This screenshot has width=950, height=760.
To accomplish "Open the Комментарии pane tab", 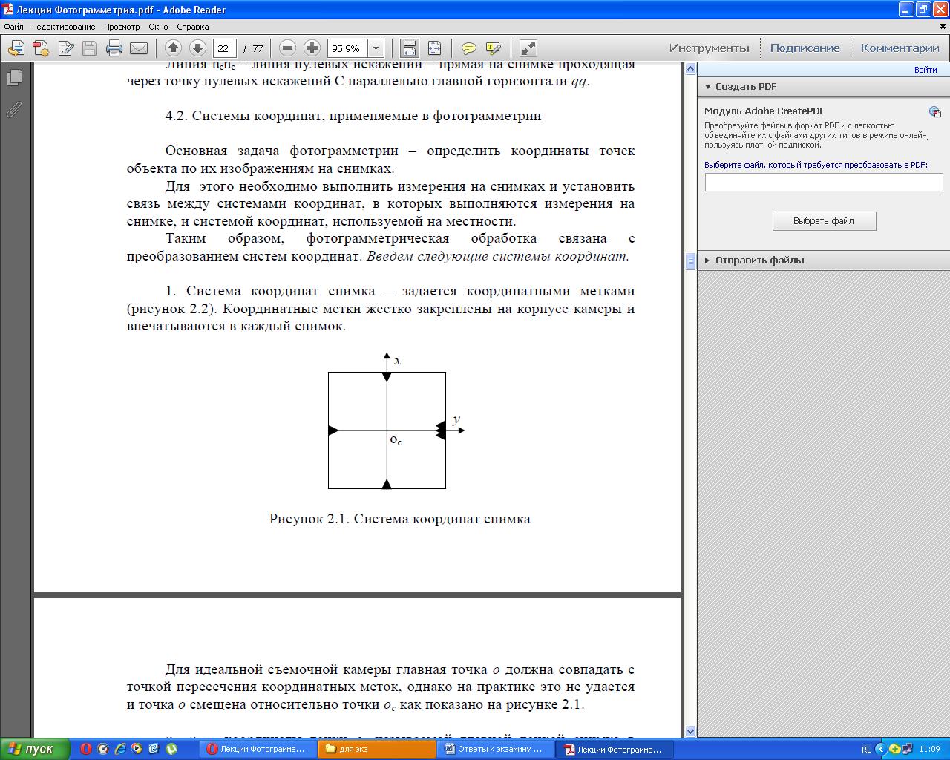I will pos(900,48).
